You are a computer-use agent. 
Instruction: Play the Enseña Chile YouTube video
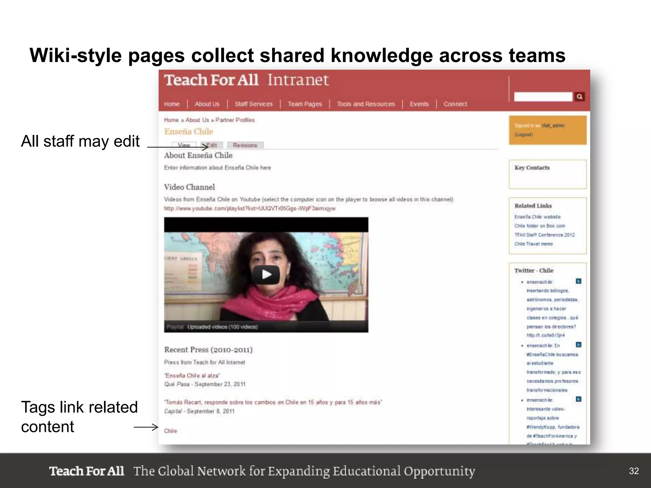tap(266, 274)
